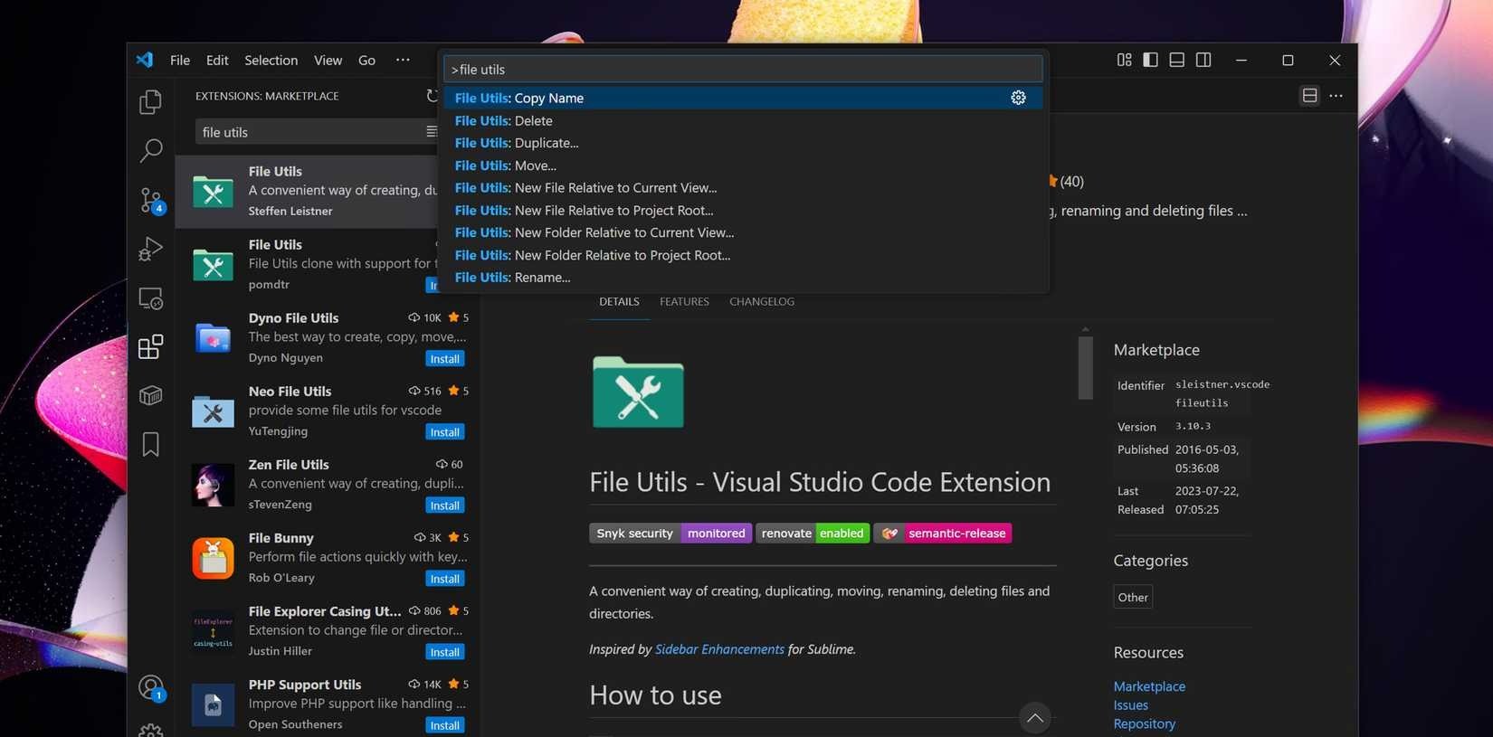Click the command palette input field

coord(743,70)
